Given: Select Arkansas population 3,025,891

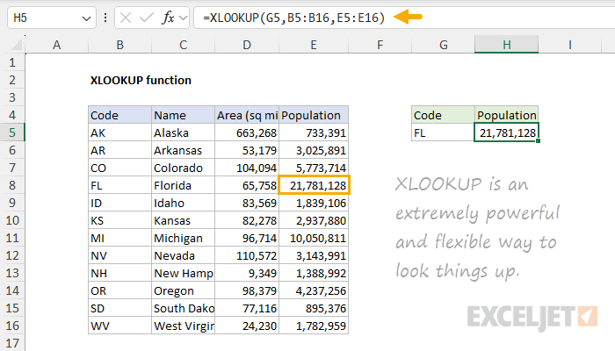Looking at the screenshot, I should [314, 150].
